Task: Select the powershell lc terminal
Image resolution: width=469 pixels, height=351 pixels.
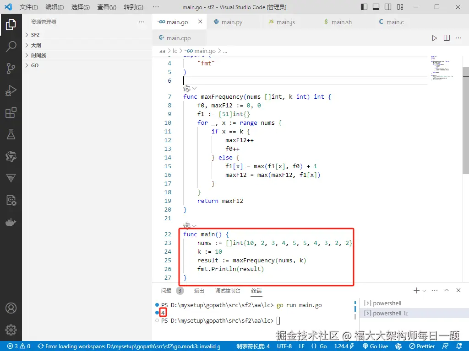Action: pos(414,314)
